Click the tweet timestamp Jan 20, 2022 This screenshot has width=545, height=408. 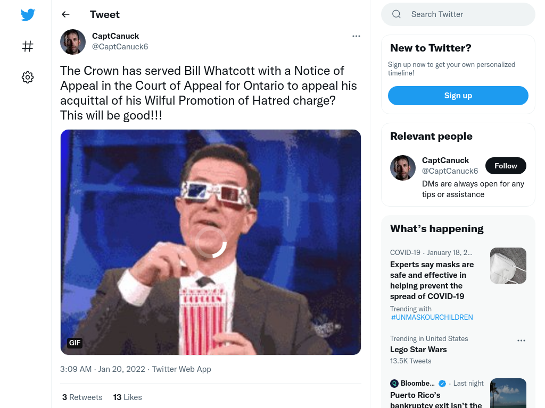coord(121,369)
